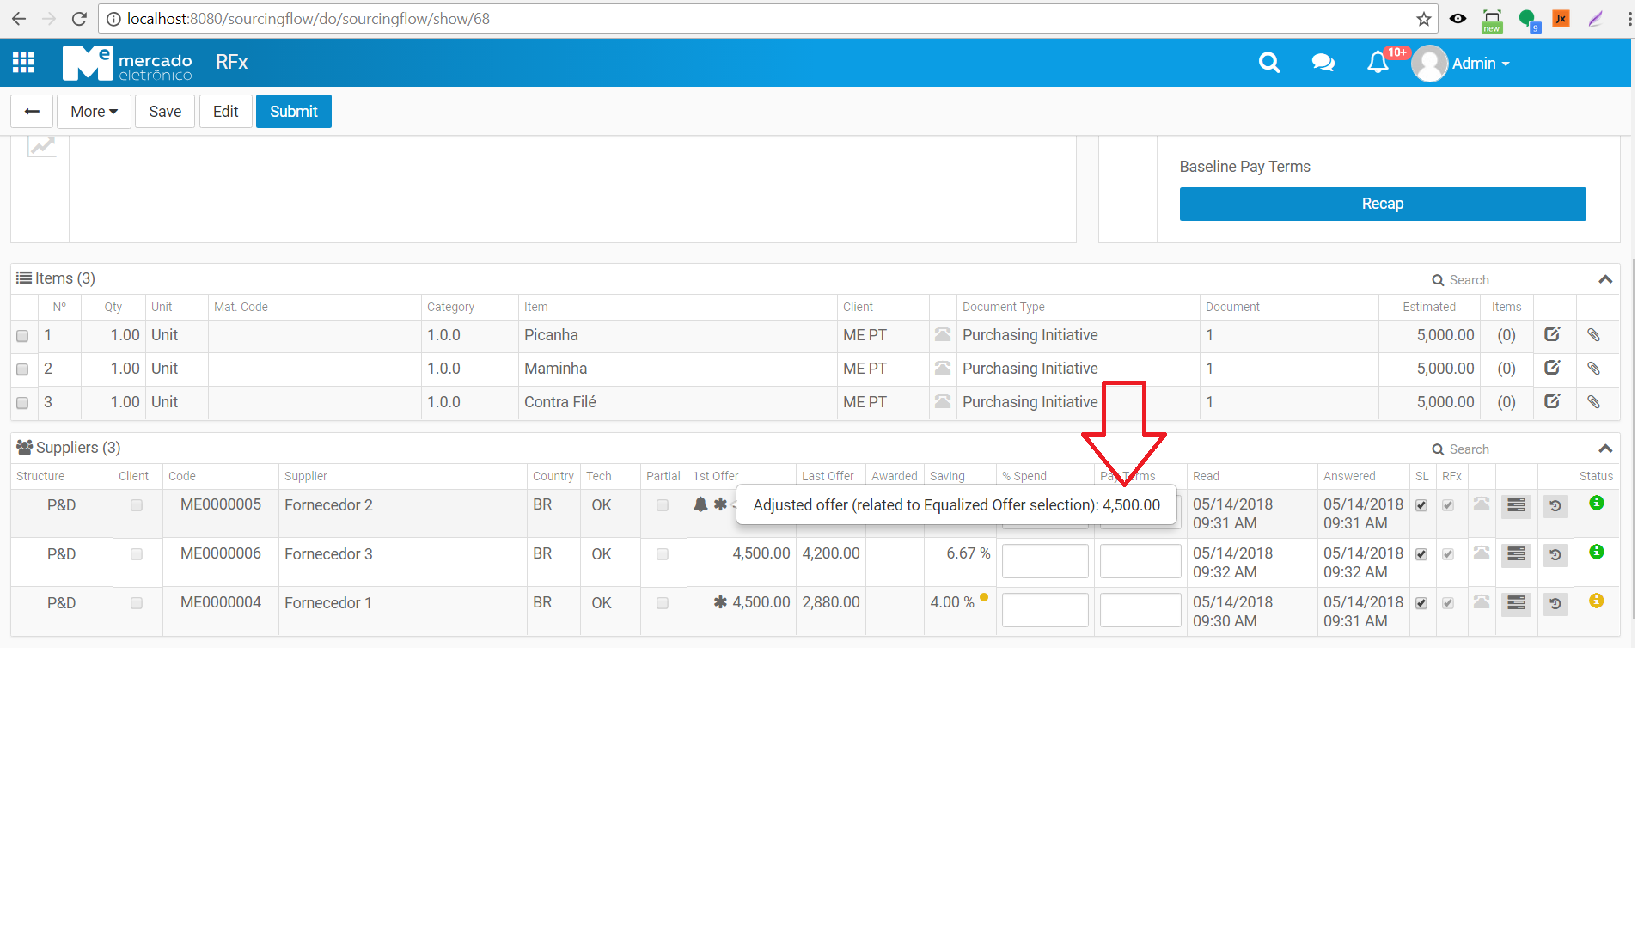Open the More dropdown menu
Image resolution: width=1650 pixels, height=928 pixels.
click(94, 112)
